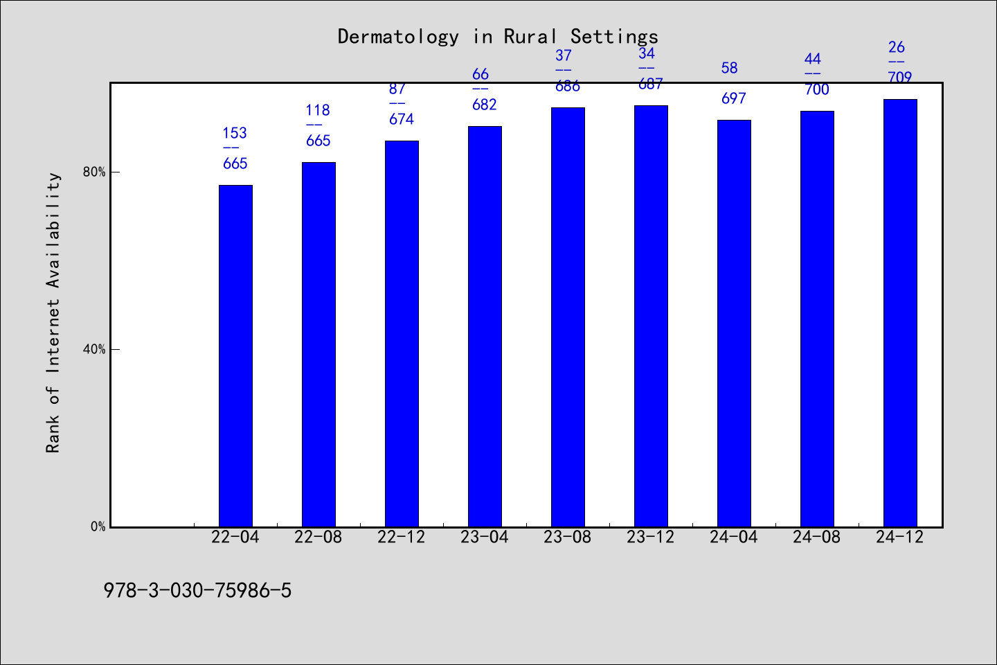Viewport: 997px width, 665px height.
Task: Select the 22-04 x-axis label
Action: [235, 538]
